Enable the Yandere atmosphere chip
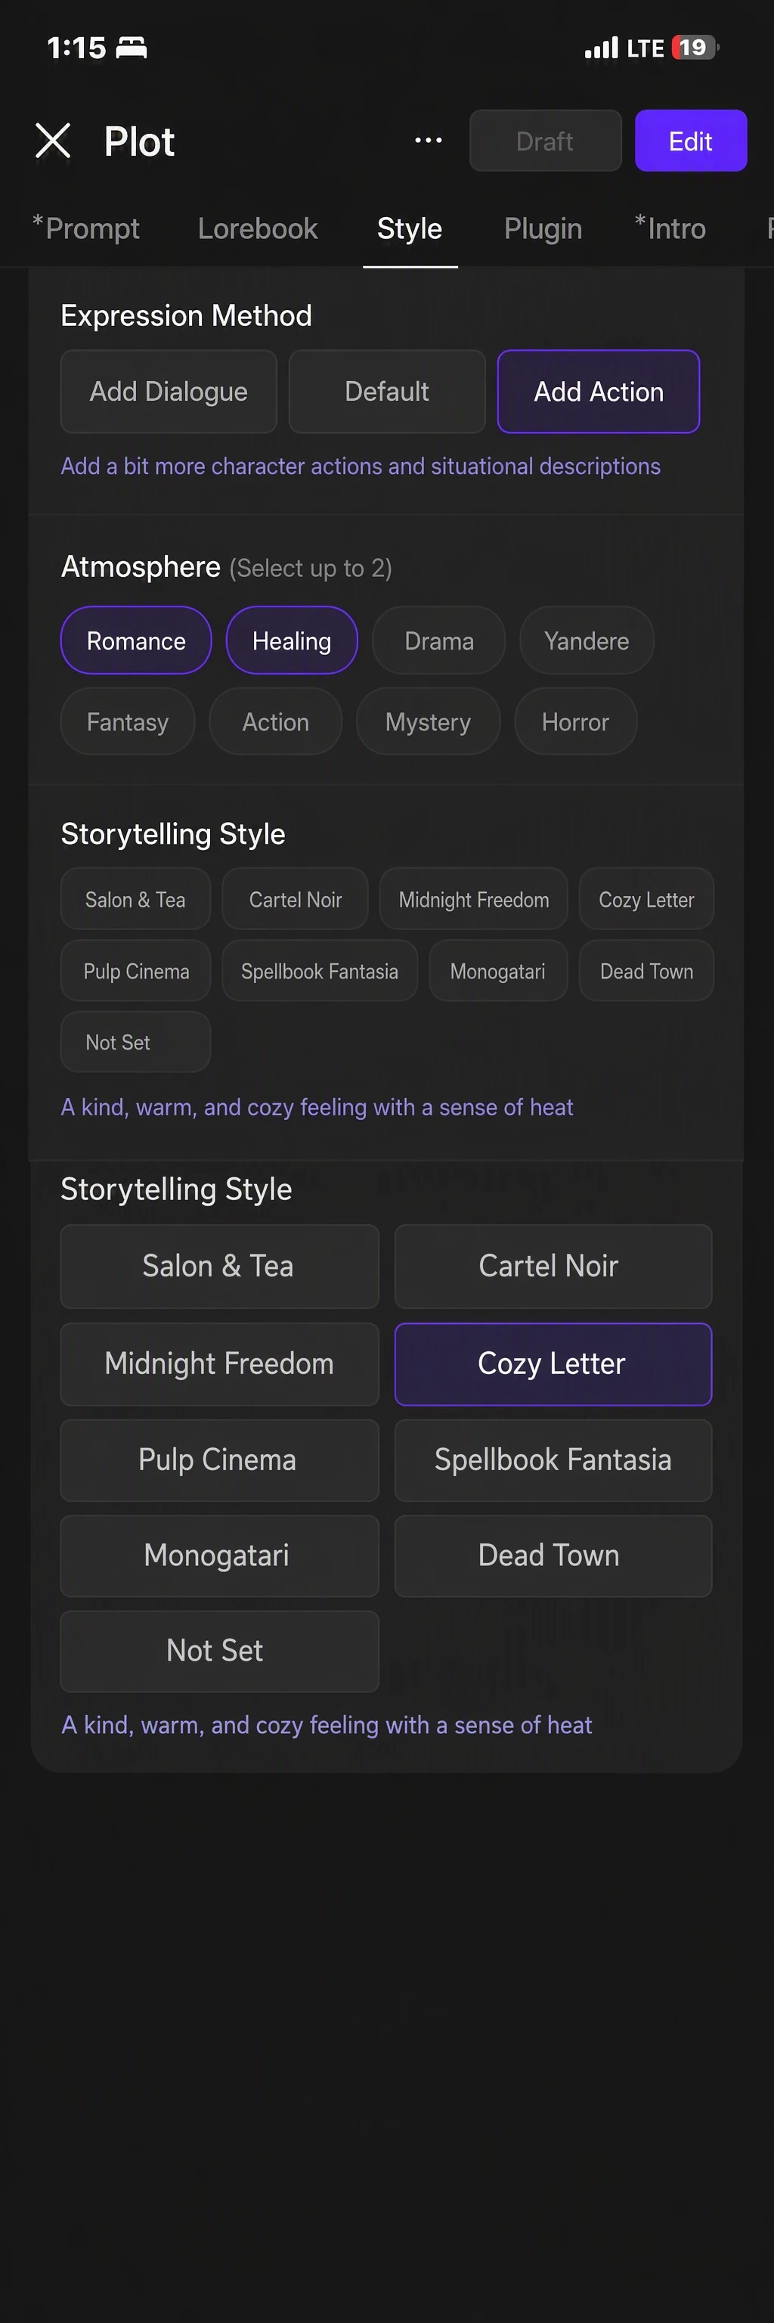Screen dimensions: 774x2323 click(x=587, y=640)
